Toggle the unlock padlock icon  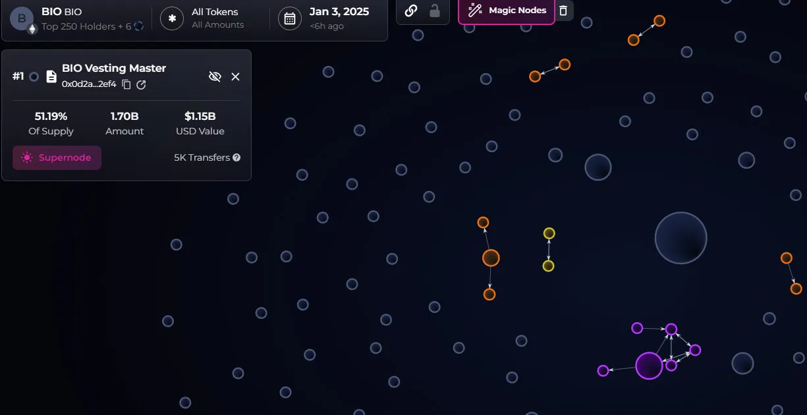[434, 11]
